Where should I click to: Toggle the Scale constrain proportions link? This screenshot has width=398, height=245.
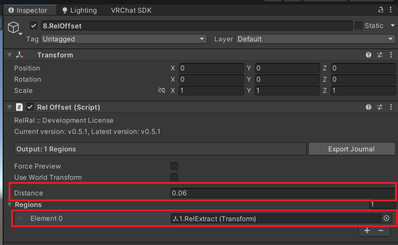point(162,90)
